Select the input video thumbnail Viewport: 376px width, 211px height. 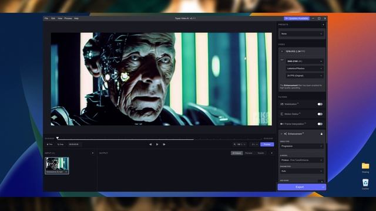pyautogui.click(x=57, y=165)
